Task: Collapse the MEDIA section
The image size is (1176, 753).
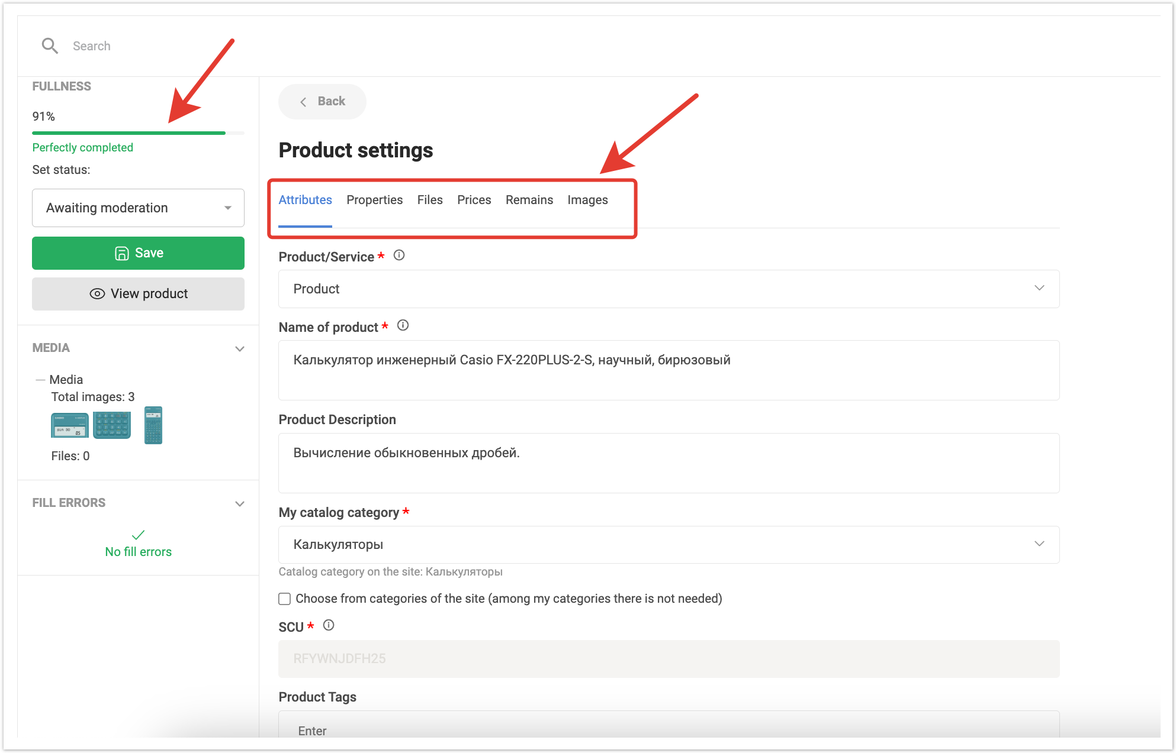Action: point(240,348)
